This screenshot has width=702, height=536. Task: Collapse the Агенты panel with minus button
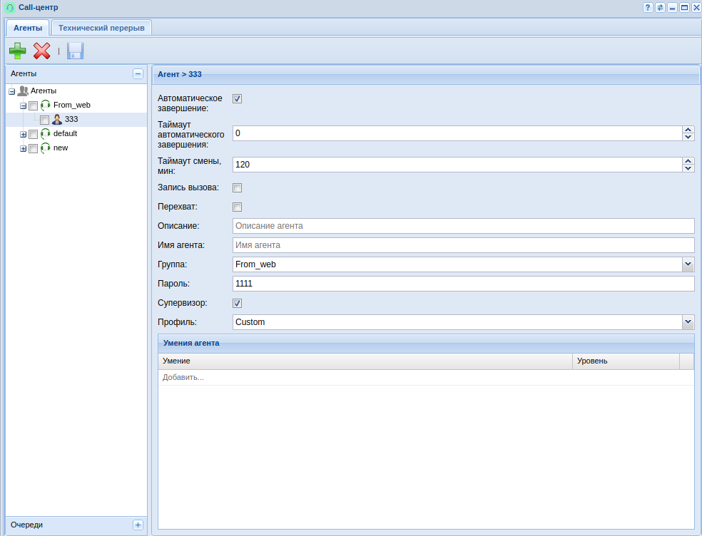[138, 74]
